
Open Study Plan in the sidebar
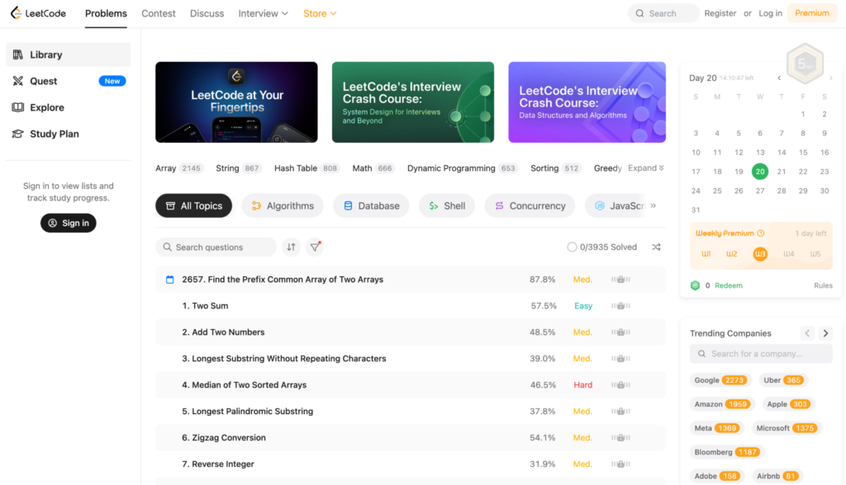[68, 134]
